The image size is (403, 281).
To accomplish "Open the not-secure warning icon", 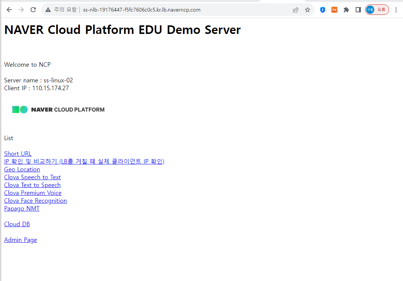I will [48, 10].
